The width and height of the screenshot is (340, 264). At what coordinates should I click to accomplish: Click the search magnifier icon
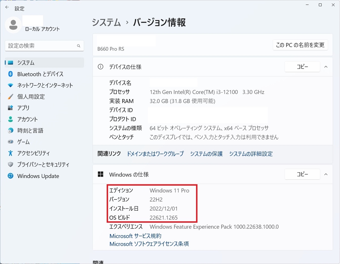point(78,46)
